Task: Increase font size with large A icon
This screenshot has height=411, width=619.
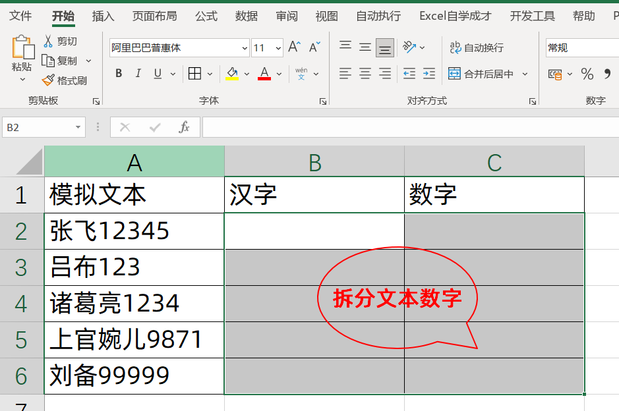Action: pos(294,47)
